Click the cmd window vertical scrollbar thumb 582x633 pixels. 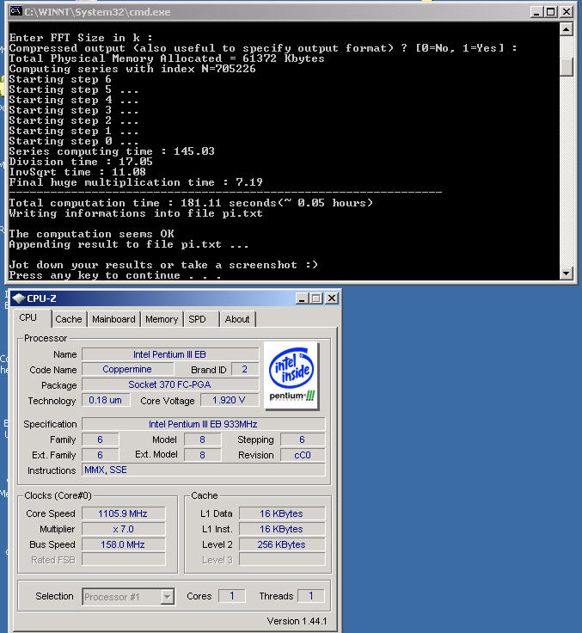567,66
